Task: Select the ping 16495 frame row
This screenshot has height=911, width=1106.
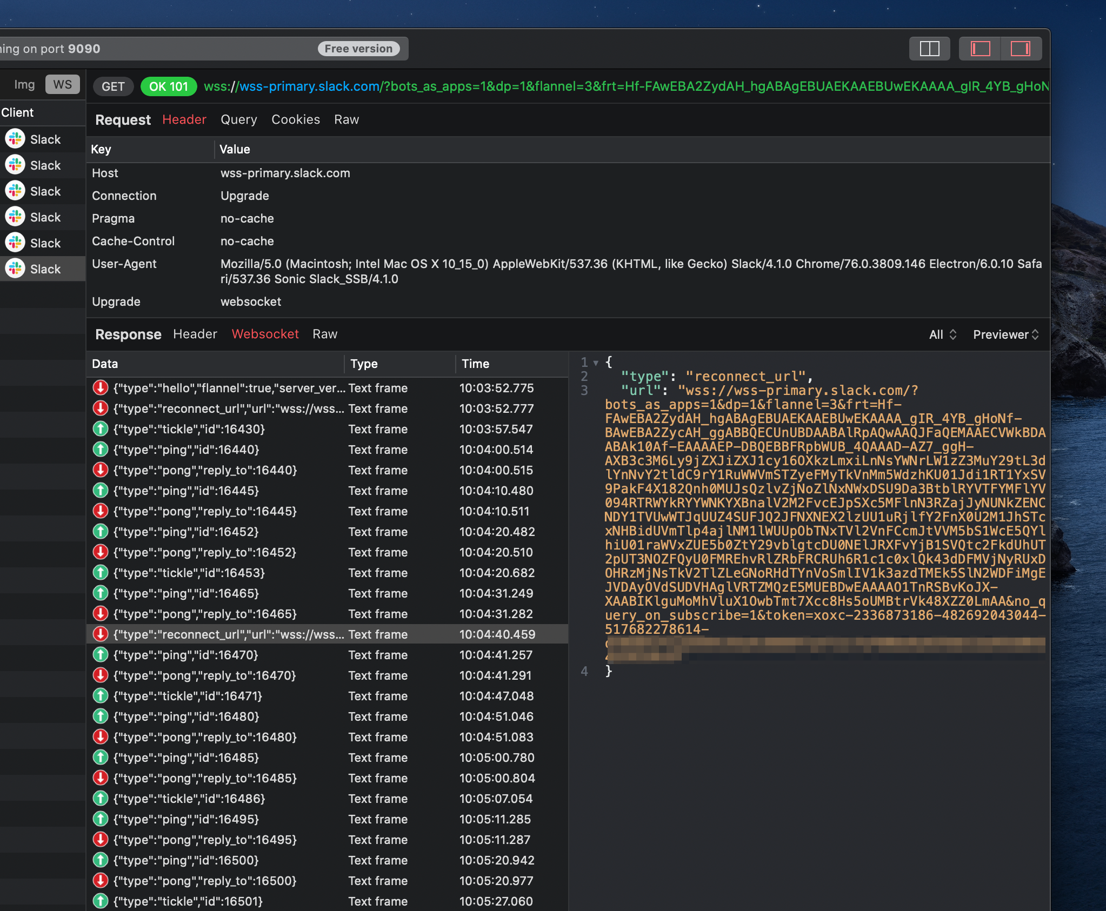Action: pos(327,819)
